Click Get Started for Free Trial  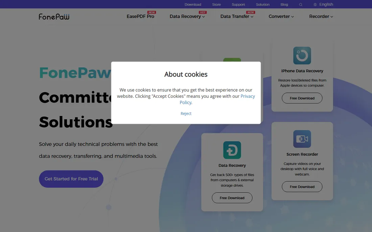point(71,179)
